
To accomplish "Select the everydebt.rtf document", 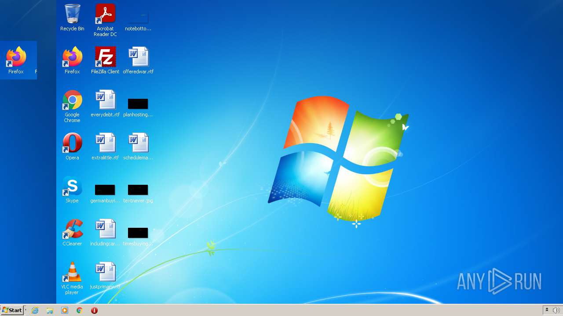I will coord(105,103).
